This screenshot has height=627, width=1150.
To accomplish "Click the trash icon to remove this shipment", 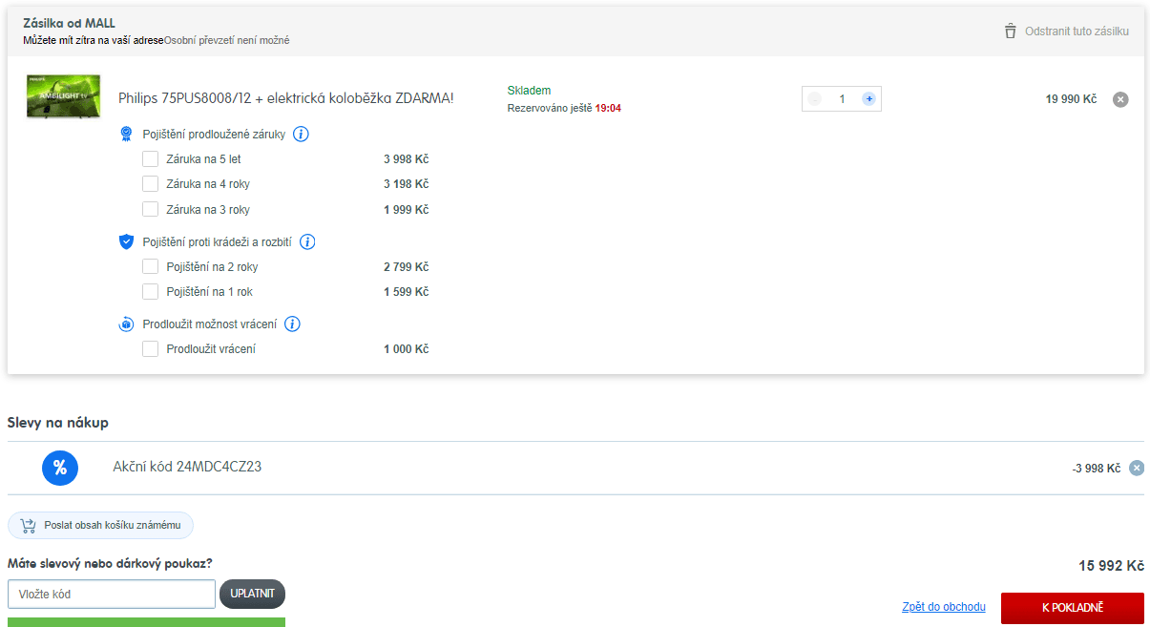I will coord(1011,31).
